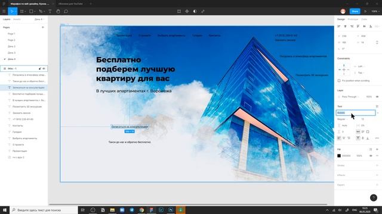Switch to the Code tab

[x=364, y=19]
